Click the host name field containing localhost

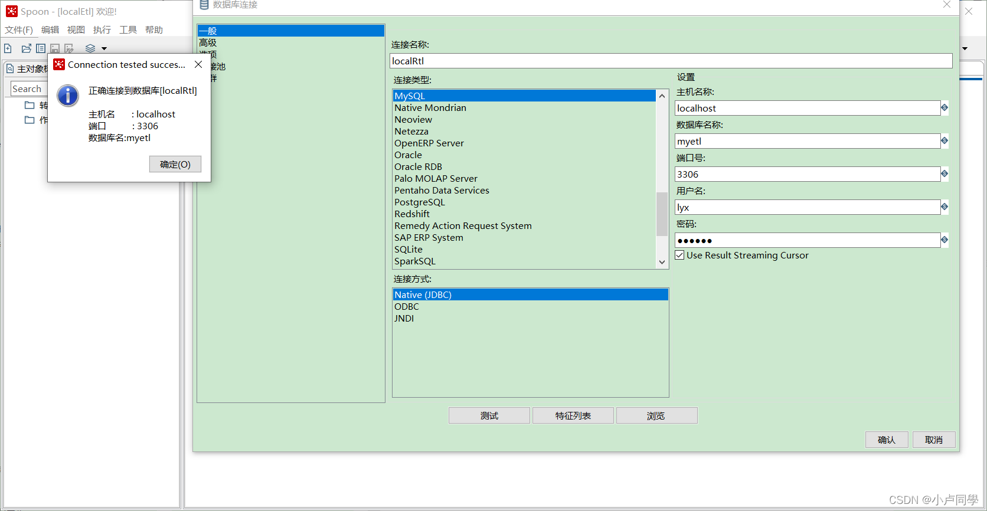click(808, 108)
